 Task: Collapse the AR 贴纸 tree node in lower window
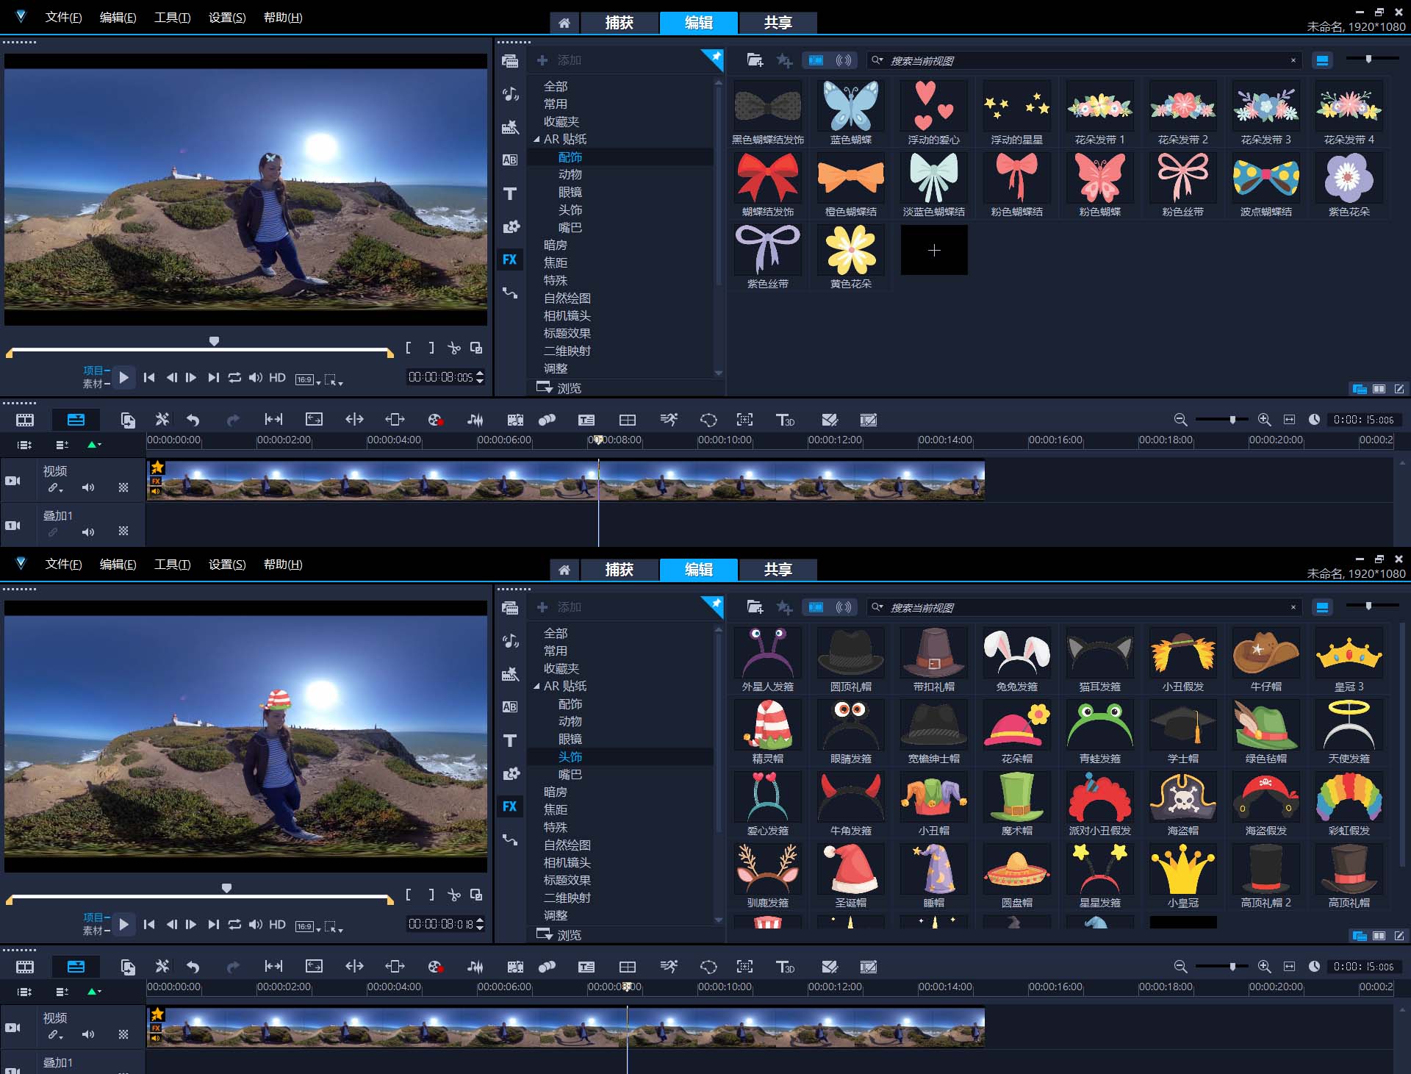(x=536, y=686)
